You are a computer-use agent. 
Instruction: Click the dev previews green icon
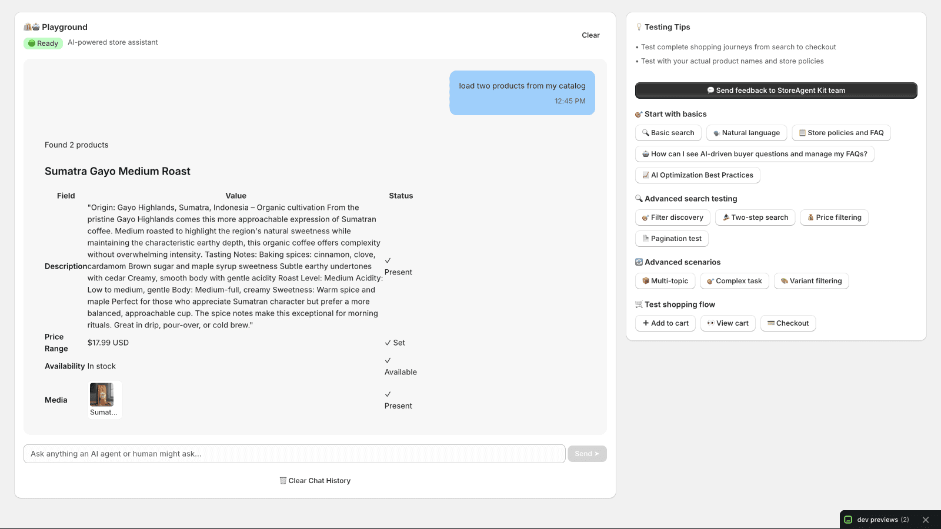(848, 520)
